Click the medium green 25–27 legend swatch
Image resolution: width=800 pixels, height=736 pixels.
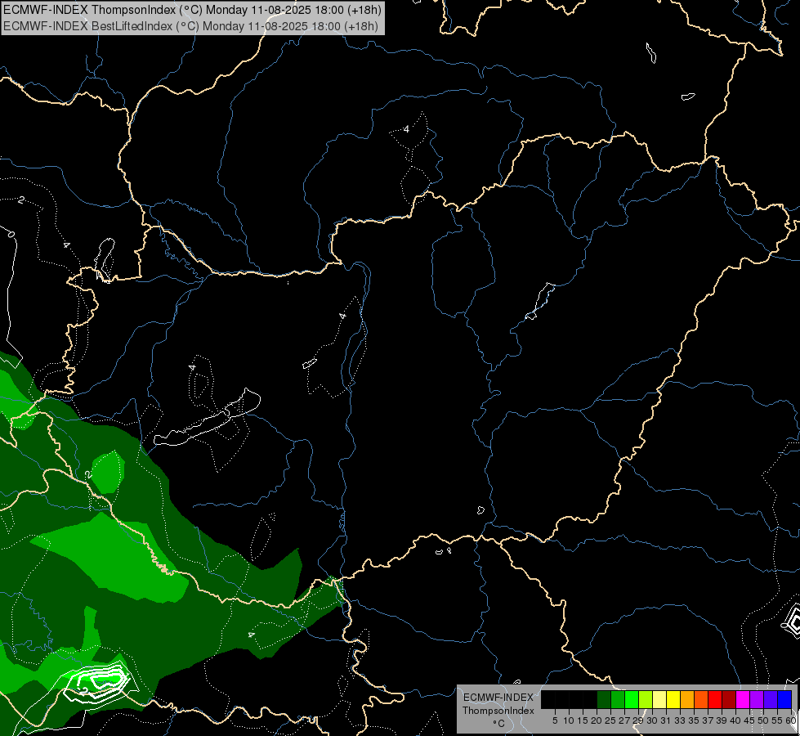click(x=617, y=699)
